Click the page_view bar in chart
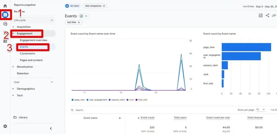 click(246, 47)
